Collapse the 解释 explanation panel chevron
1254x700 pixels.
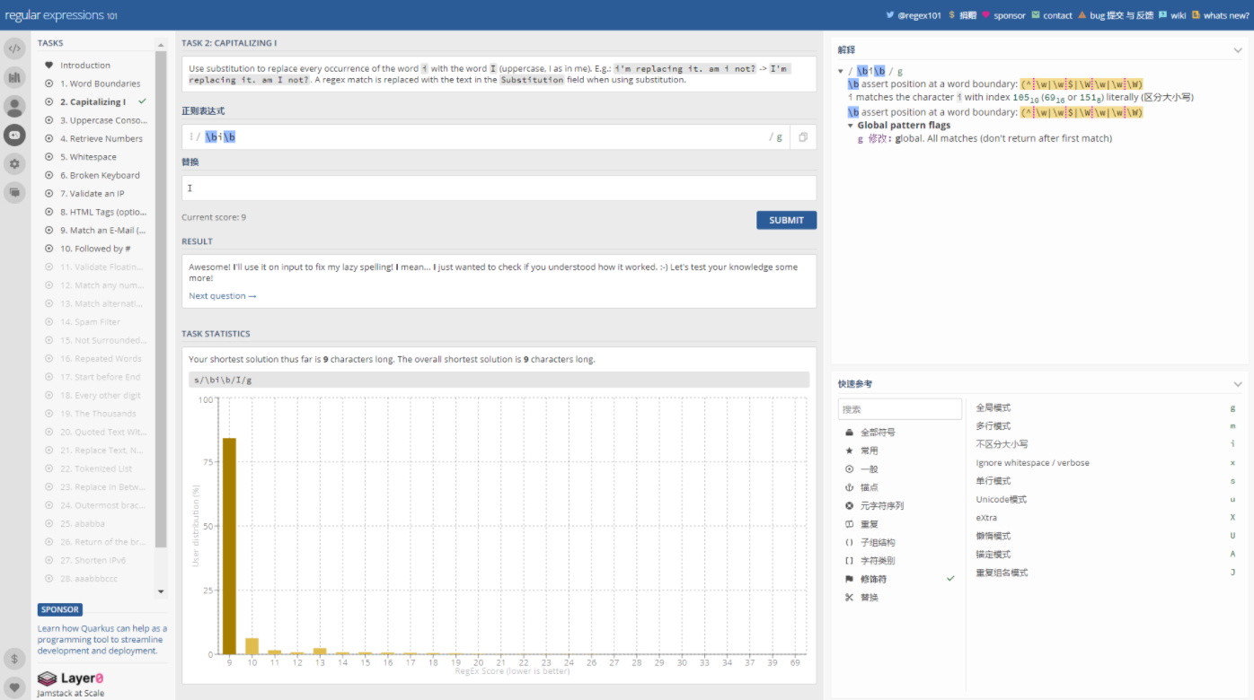(x=1238, y=50)
